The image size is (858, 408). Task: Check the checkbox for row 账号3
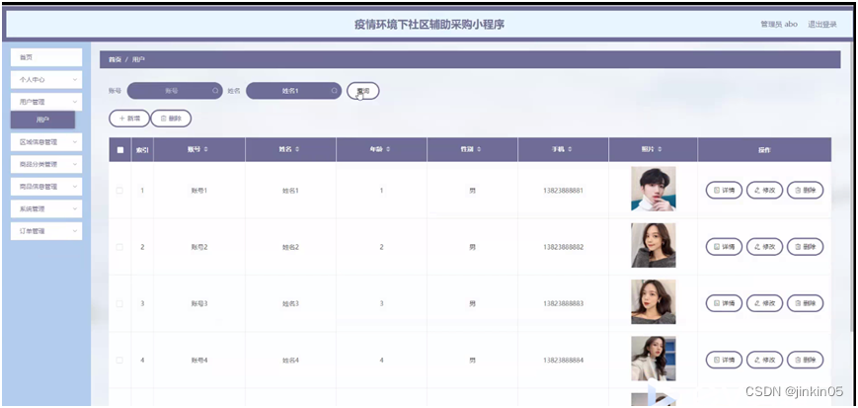[x=119, y=303]
